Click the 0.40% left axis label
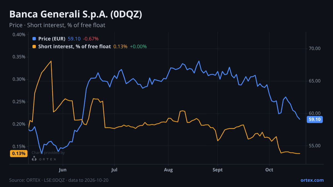333x187 pixels. click(x=19, y=35)
